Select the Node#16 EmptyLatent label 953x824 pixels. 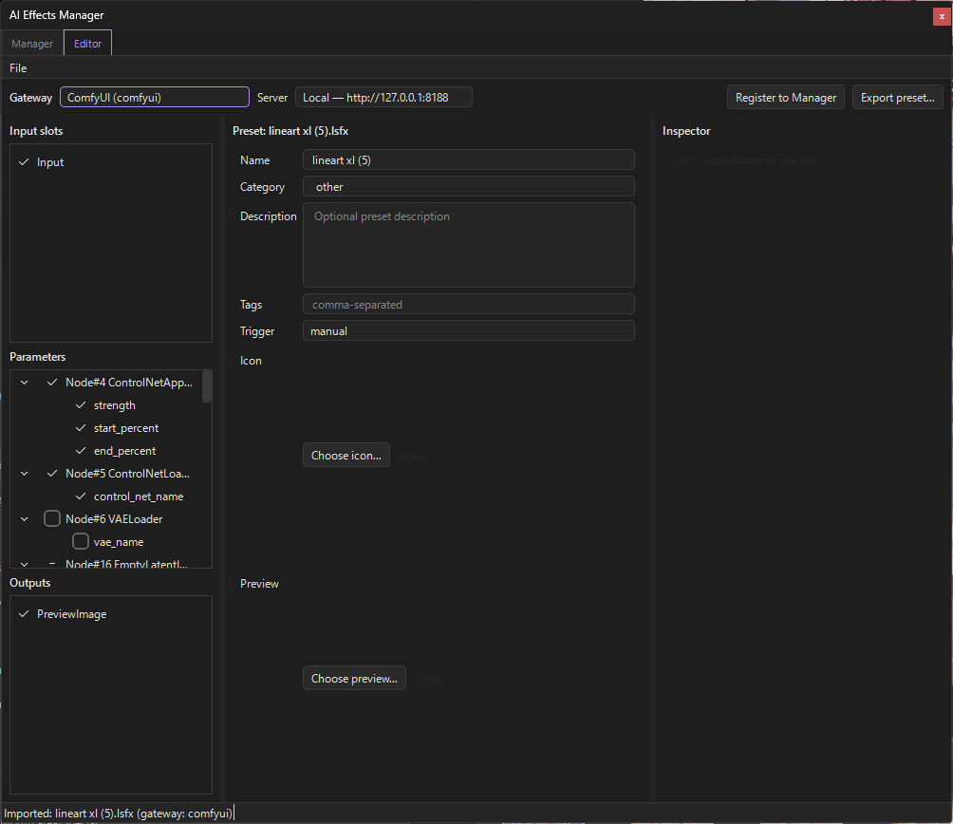pos(126,564)
